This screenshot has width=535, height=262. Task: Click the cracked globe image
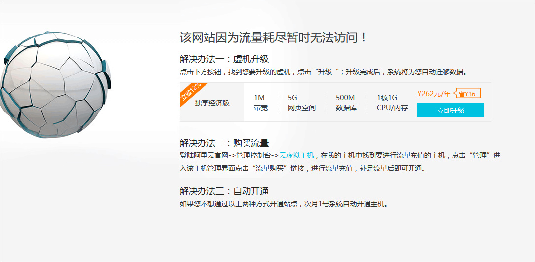[x=56, y=84]
